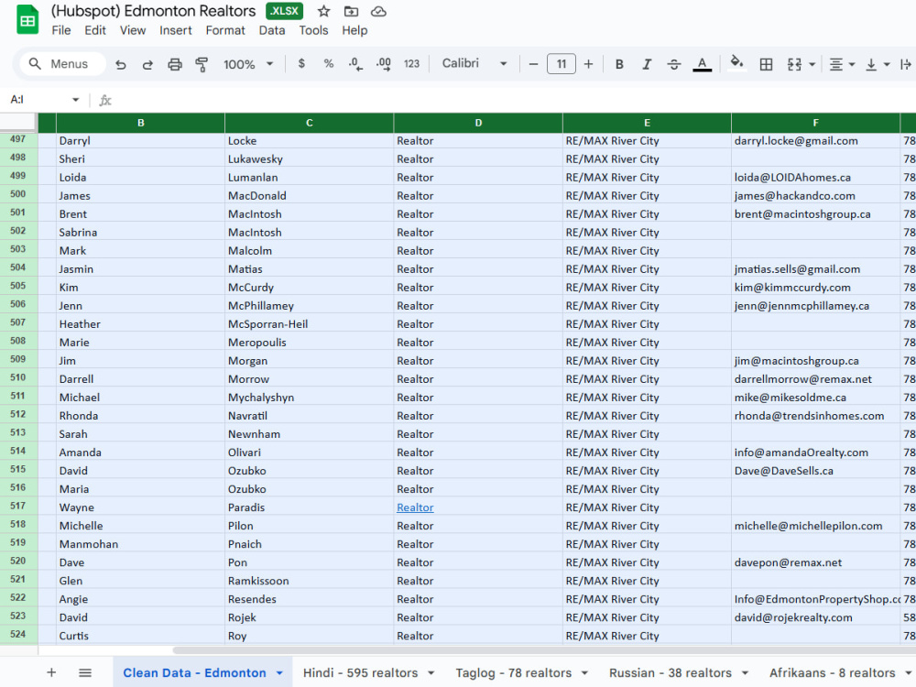
Task: Select cell Manmohan
Action: (x=140, y=544)
